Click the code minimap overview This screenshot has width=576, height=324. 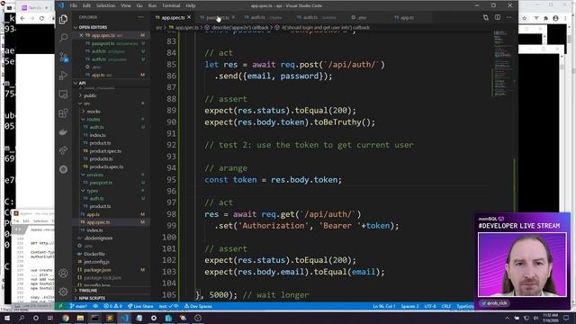click(x=502, y=62)
